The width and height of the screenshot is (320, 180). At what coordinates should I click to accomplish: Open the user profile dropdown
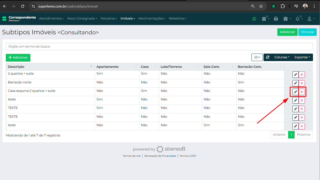click(x=311, y=19)
